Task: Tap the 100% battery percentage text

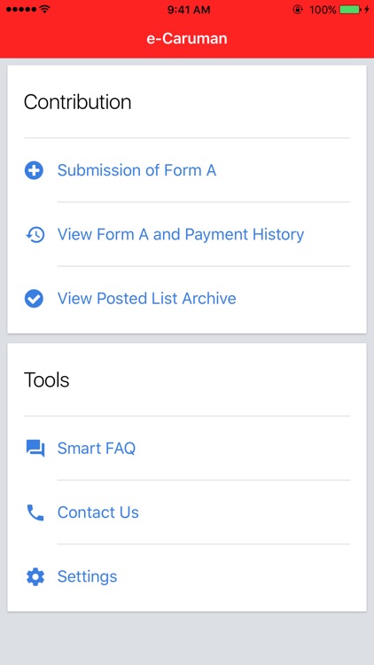Action: (x=323, y=10)
